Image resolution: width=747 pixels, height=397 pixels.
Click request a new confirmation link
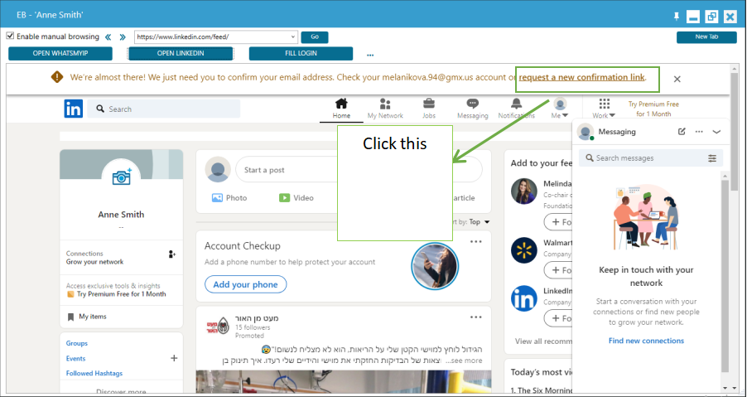[581, 77]
